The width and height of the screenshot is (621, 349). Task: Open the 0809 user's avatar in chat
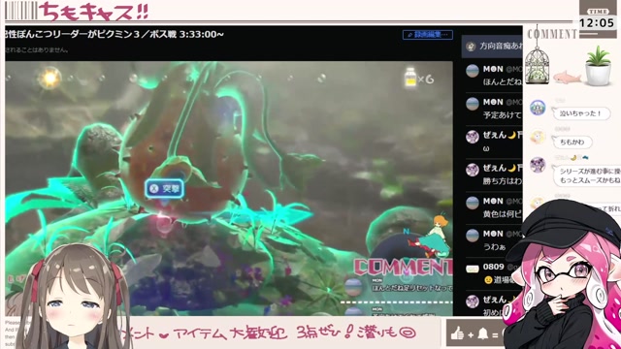pos(473,270)
